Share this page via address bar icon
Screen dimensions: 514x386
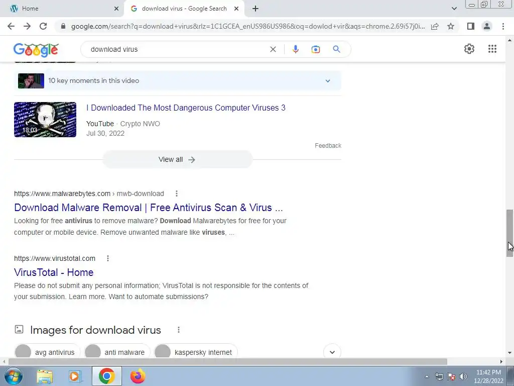tap(435, 26)
